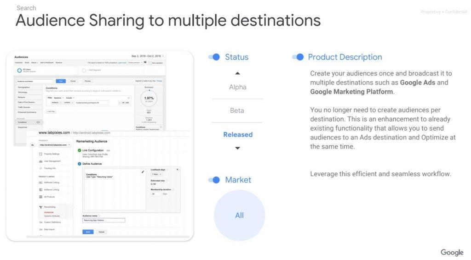The height and width of the screenshot is (260, 471).
Task: Click the back arrow beside property dropdown
Action: coord(33,145)
